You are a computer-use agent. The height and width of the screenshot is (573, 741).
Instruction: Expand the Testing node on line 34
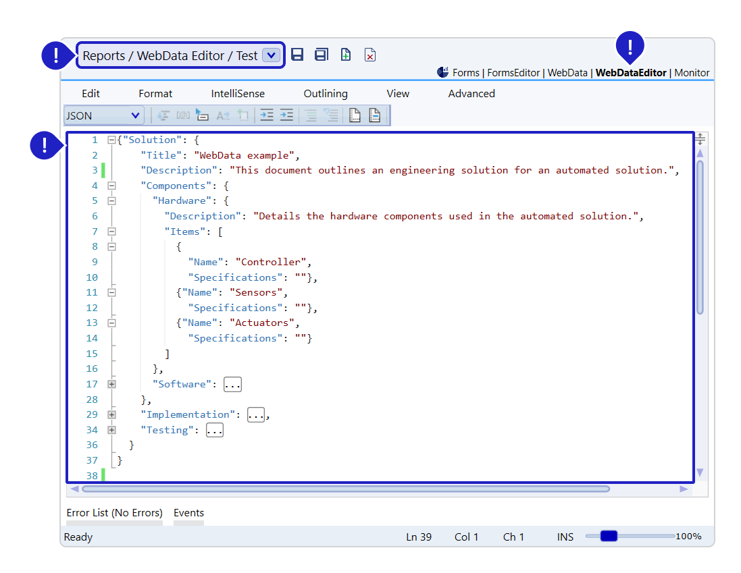click(111, 430)
